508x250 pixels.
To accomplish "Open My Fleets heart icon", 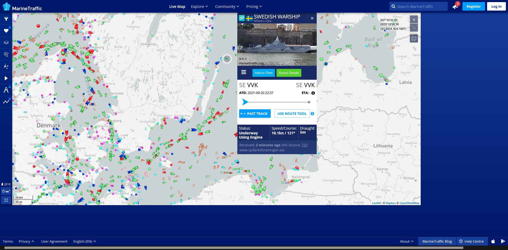I will [x=6, y=31].
